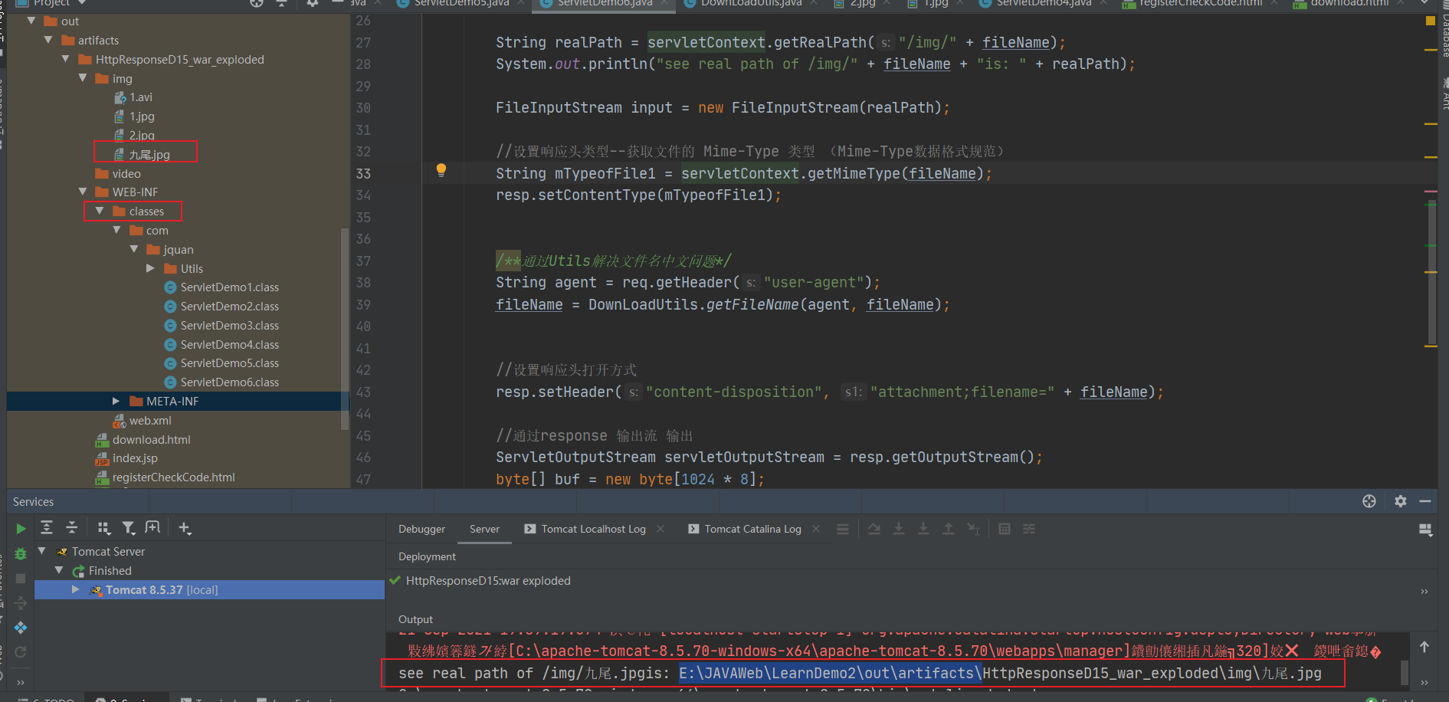
Task: Click the crosshair locate icon in Services header
Action: coord(1369,501)
